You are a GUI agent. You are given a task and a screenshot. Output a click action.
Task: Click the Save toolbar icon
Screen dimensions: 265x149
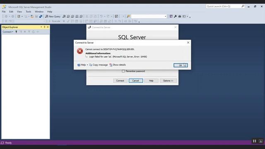pos(36,17)
